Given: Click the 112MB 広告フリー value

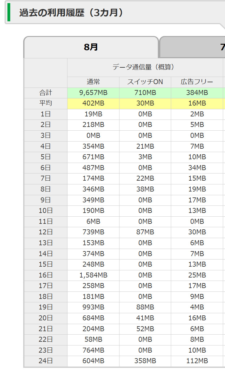Looking at the screenshot, I should click(x=197, y=361).
